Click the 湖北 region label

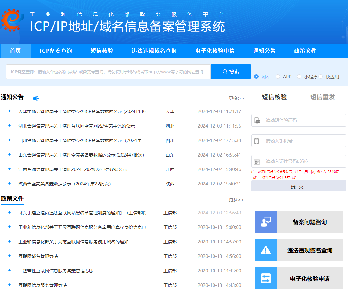170,126
